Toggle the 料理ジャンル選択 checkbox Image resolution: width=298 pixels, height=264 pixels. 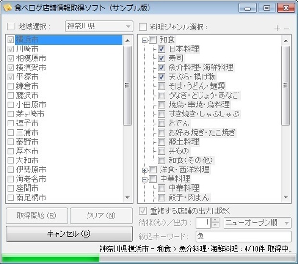point(143,27)
